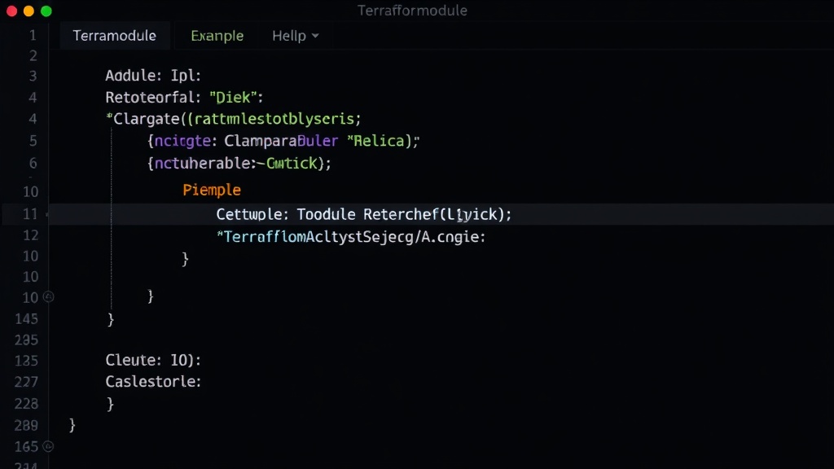Click the text 'Aadule: Ipl:'
834x469 pixels.
(153, 76)
